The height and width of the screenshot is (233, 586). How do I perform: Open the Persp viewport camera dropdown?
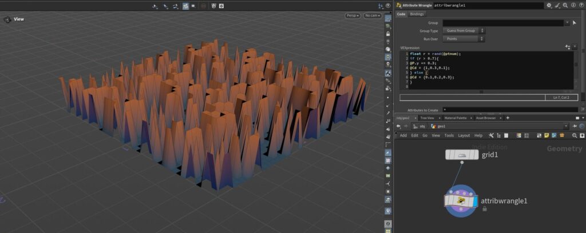[x=352, y=15]
